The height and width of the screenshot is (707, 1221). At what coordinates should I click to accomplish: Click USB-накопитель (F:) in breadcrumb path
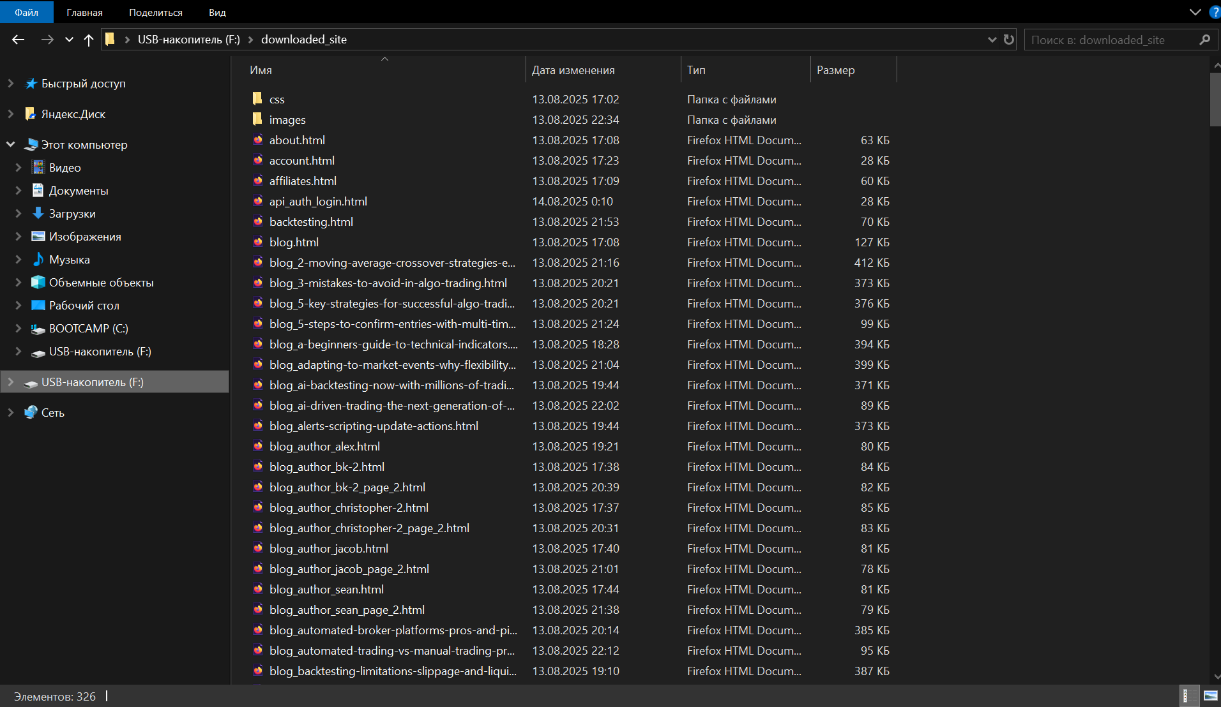click(x=188, y=40)
